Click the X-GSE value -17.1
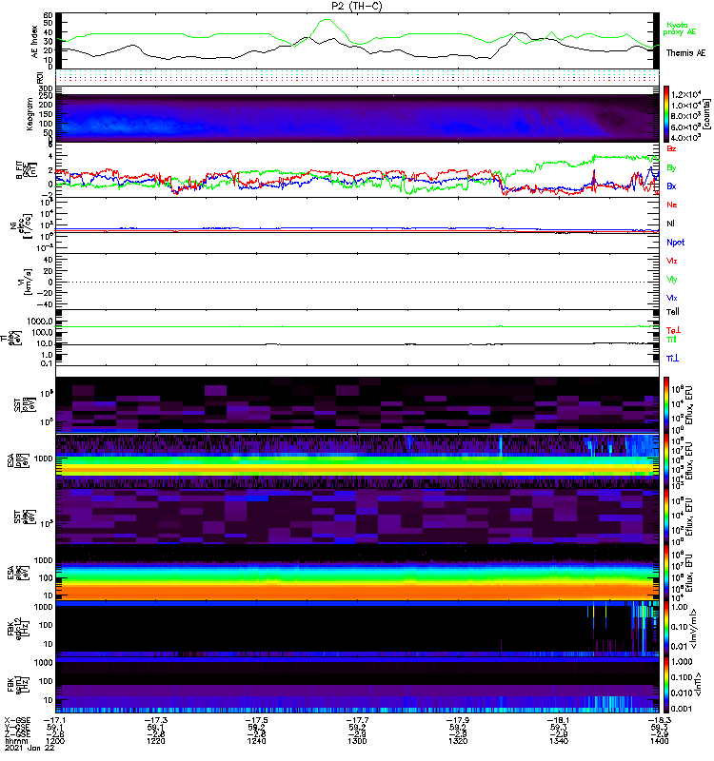Screen dimensions: 714x761 pos(55,721)
